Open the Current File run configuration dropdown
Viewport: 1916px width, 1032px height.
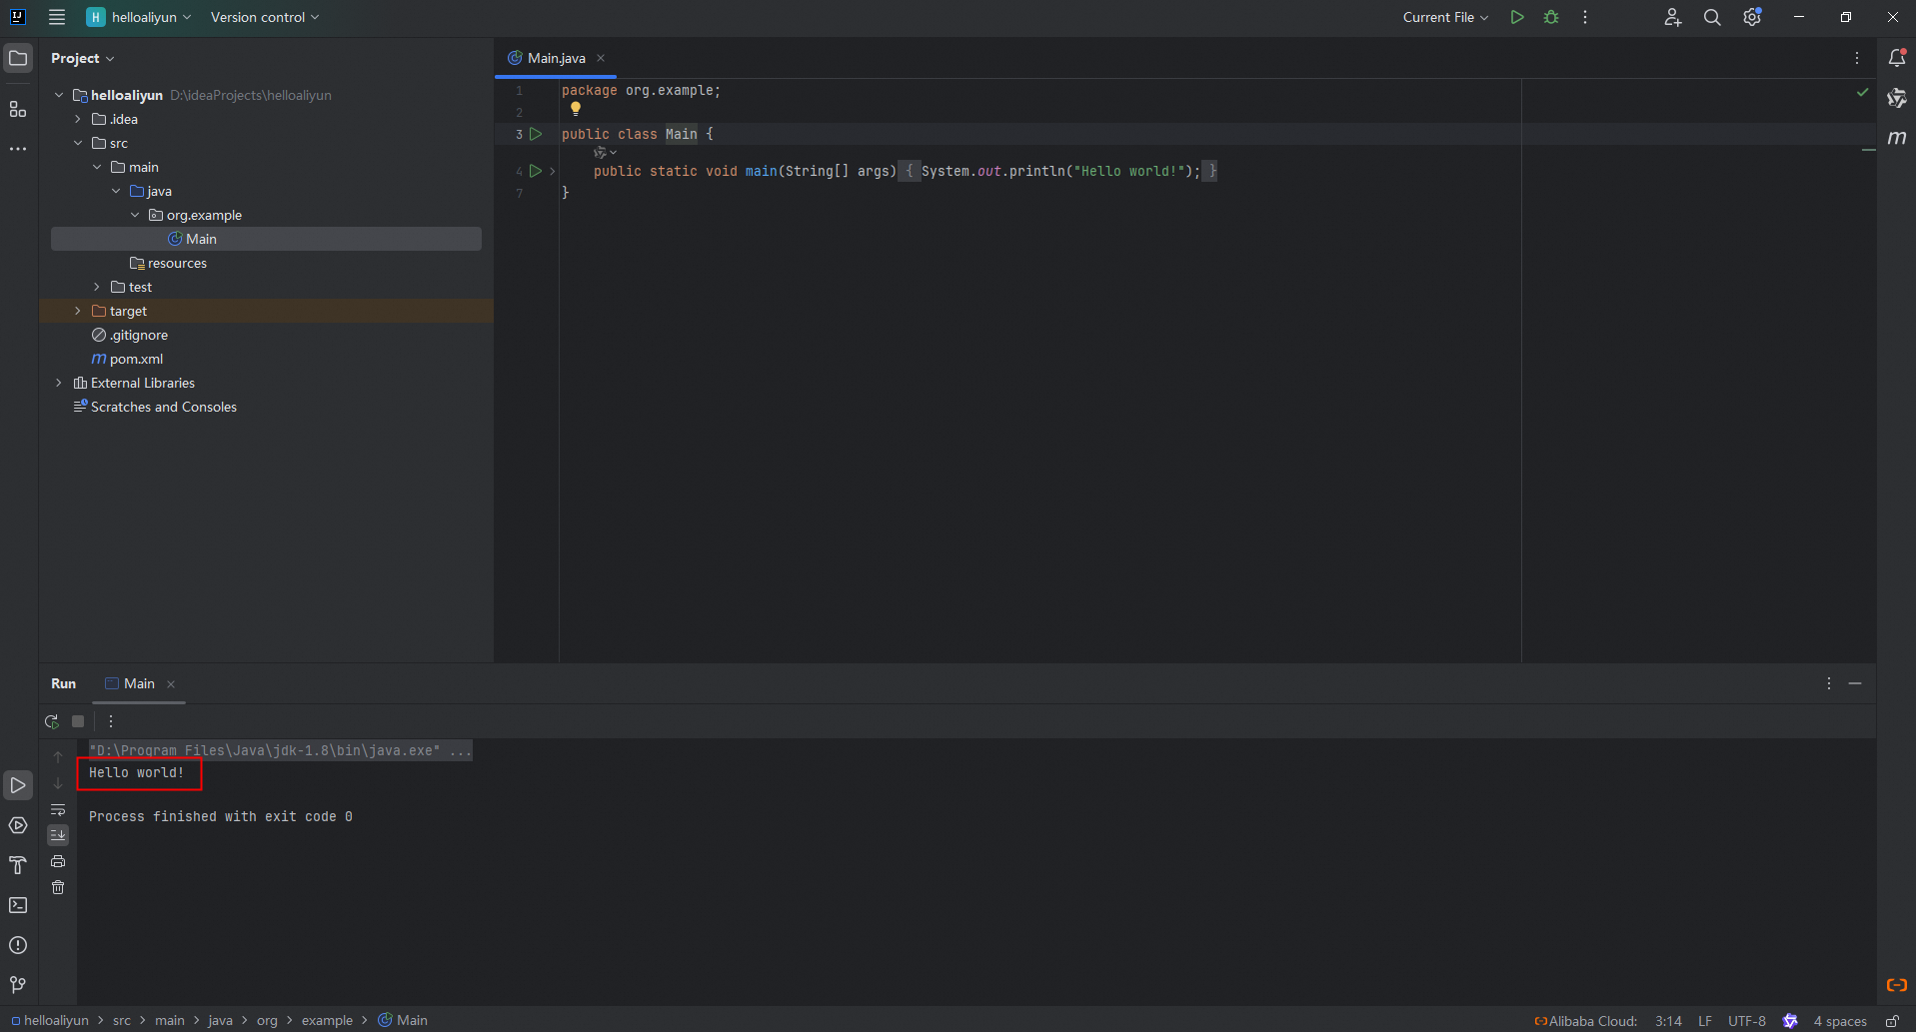(1445, 17)
